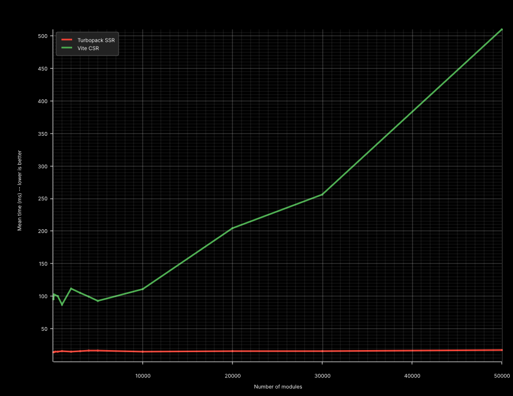Screen dimensions: 513x396
Task: Click the y-axis tick label 250
Action: [43, 199]
